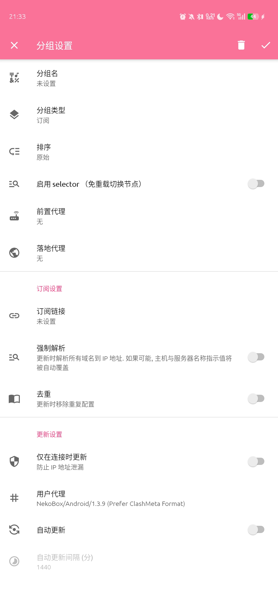Turn on the 去重 deduplication switch
278x613 pixels.
pos(256,399)
